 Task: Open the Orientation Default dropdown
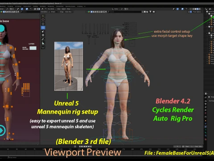tap(53, 12)
